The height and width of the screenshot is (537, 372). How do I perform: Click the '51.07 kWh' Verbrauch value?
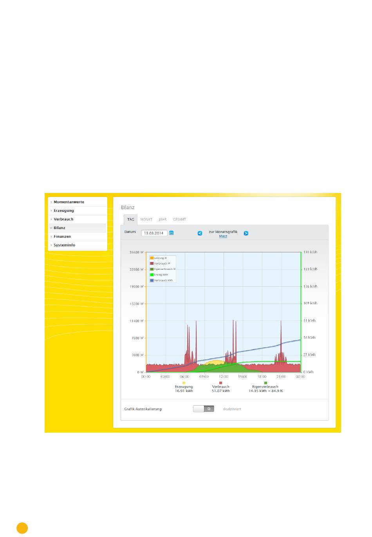coord(221,391)
